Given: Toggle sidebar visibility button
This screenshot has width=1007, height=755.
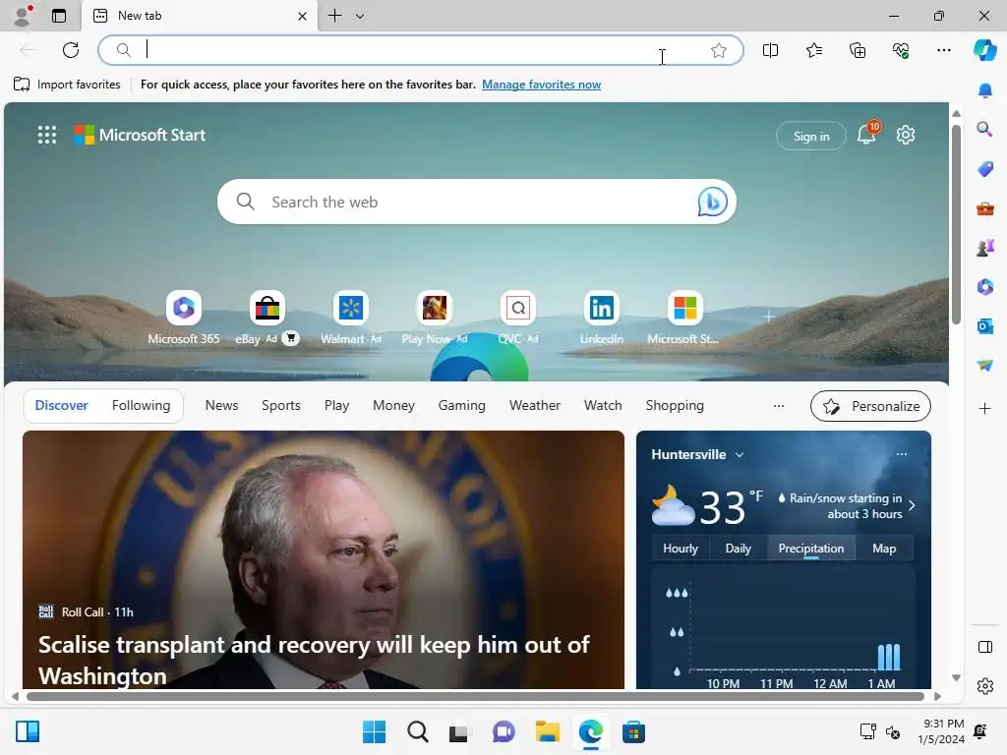Looking at the screenshot, I should tap(984, 647).
